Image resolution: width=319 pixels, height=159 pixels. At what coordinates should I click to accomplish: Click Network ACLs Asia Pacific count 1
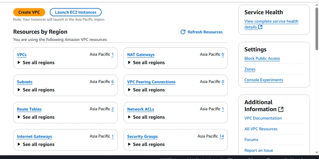pos(223,109)
